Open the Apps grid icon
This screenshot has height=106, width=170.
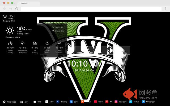(x=22, y=102)
